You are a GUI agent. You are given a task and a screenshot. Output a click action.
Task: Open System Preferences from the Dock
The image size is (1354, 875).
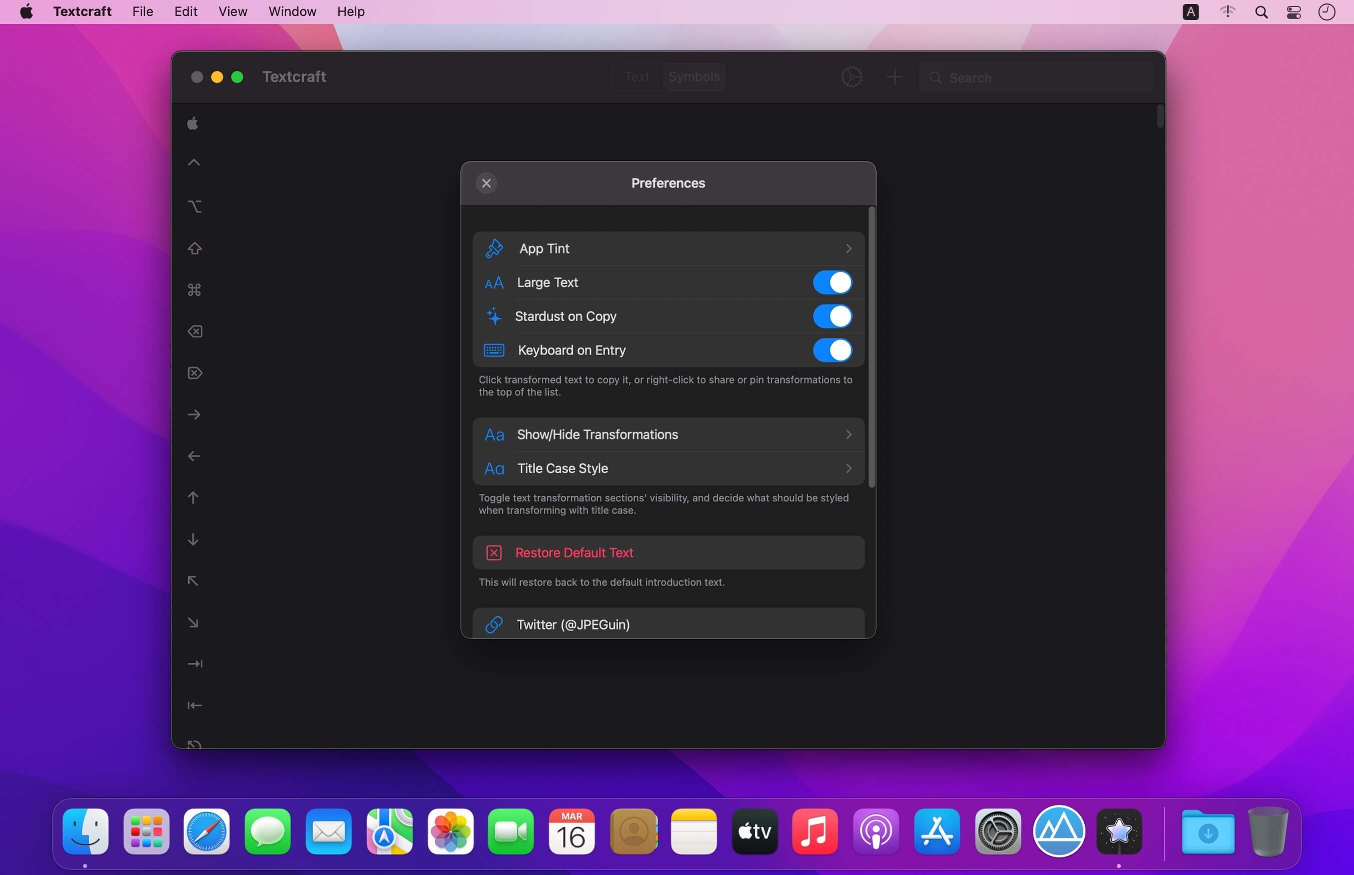998,832
